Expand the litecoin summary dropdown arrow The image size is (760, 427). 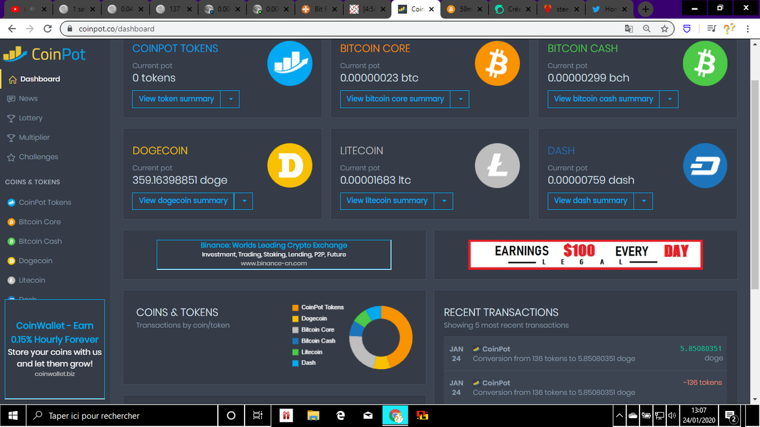[444, 201]
